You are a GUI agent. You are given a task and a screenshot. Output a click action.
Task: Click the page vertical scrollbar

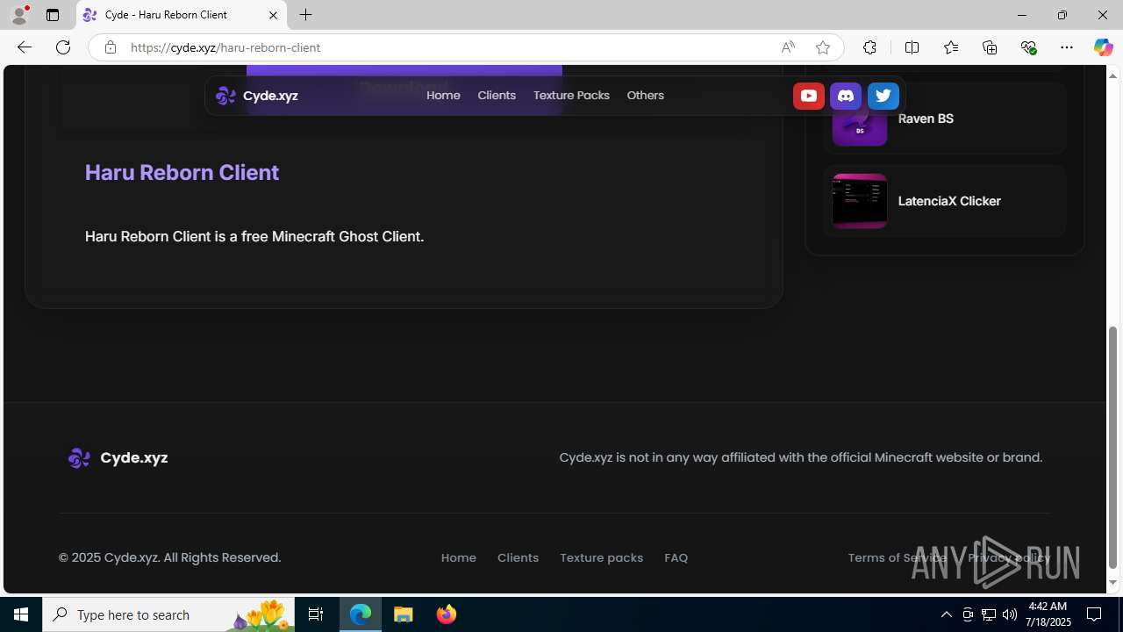pyautogui.click(x=1113, y=448)
